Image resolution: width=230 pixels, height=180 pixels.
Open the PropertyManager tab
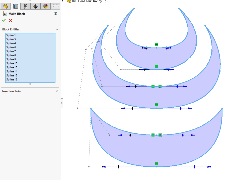click(16, 6)
